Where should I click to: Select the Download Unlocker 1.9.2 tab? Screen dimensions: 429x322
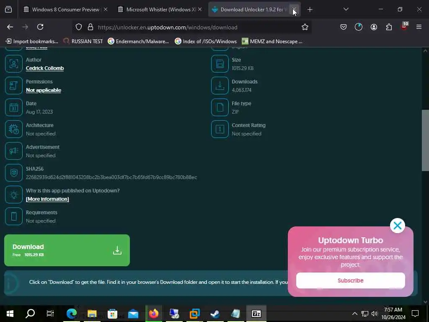point(254,10)
